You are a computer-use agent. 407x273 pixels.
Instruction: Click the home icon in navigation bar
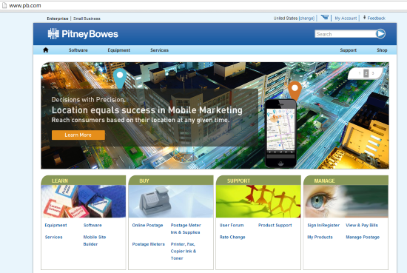coord(46,50)
